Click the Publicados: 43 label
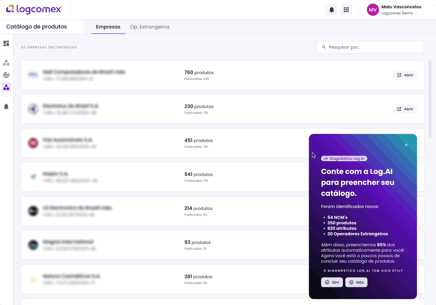Image resolution: width=436 pixels, height=305 pixels. (x=196, y=215)
